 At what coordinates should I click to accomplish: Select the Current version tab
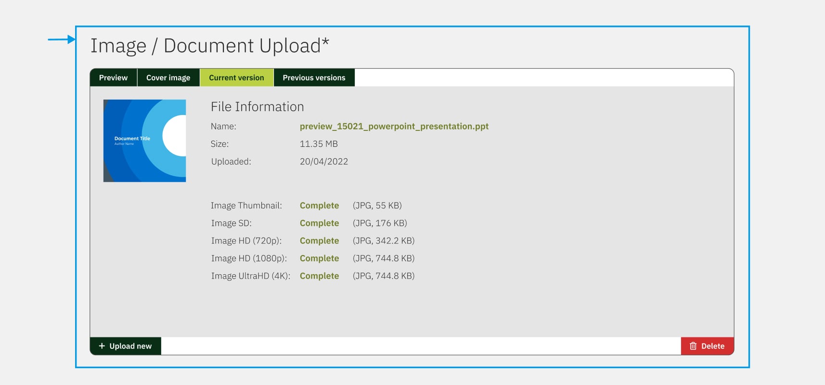tap(236, 77)
